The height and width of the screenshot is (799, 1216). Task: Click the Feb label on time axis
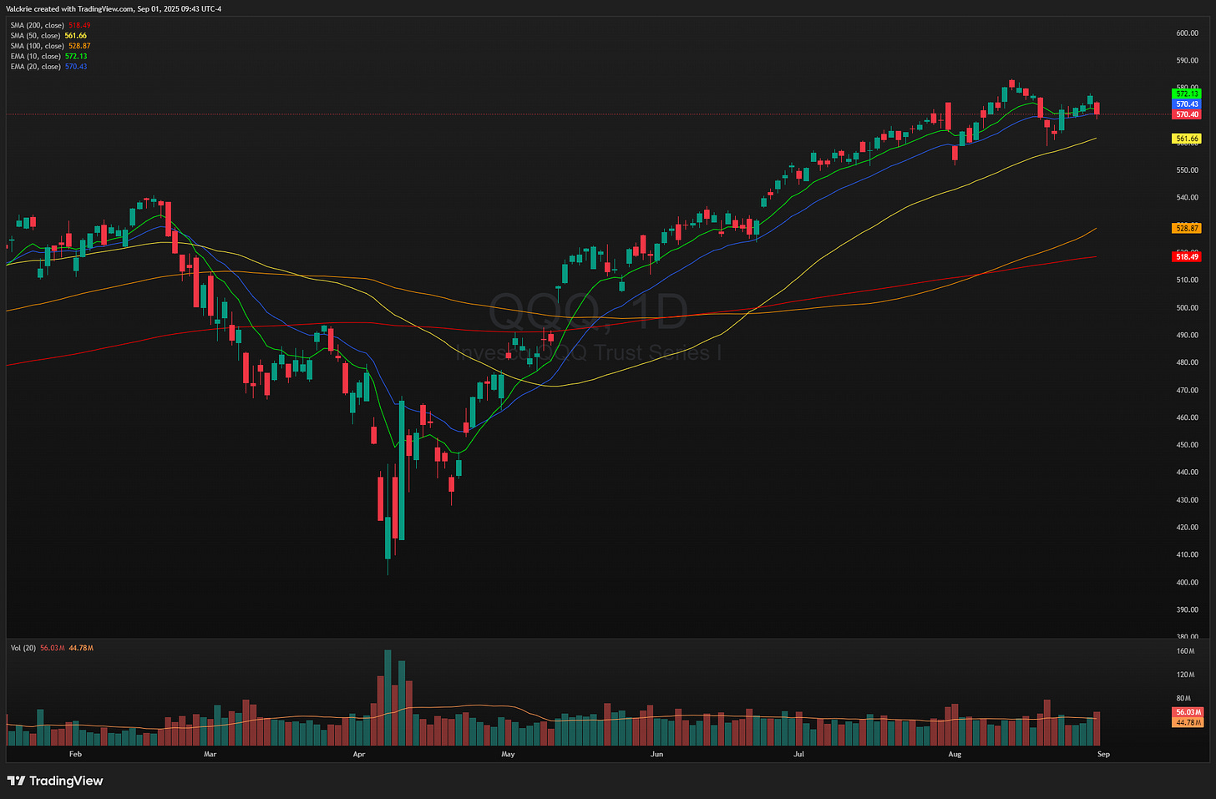click(75, 754)
